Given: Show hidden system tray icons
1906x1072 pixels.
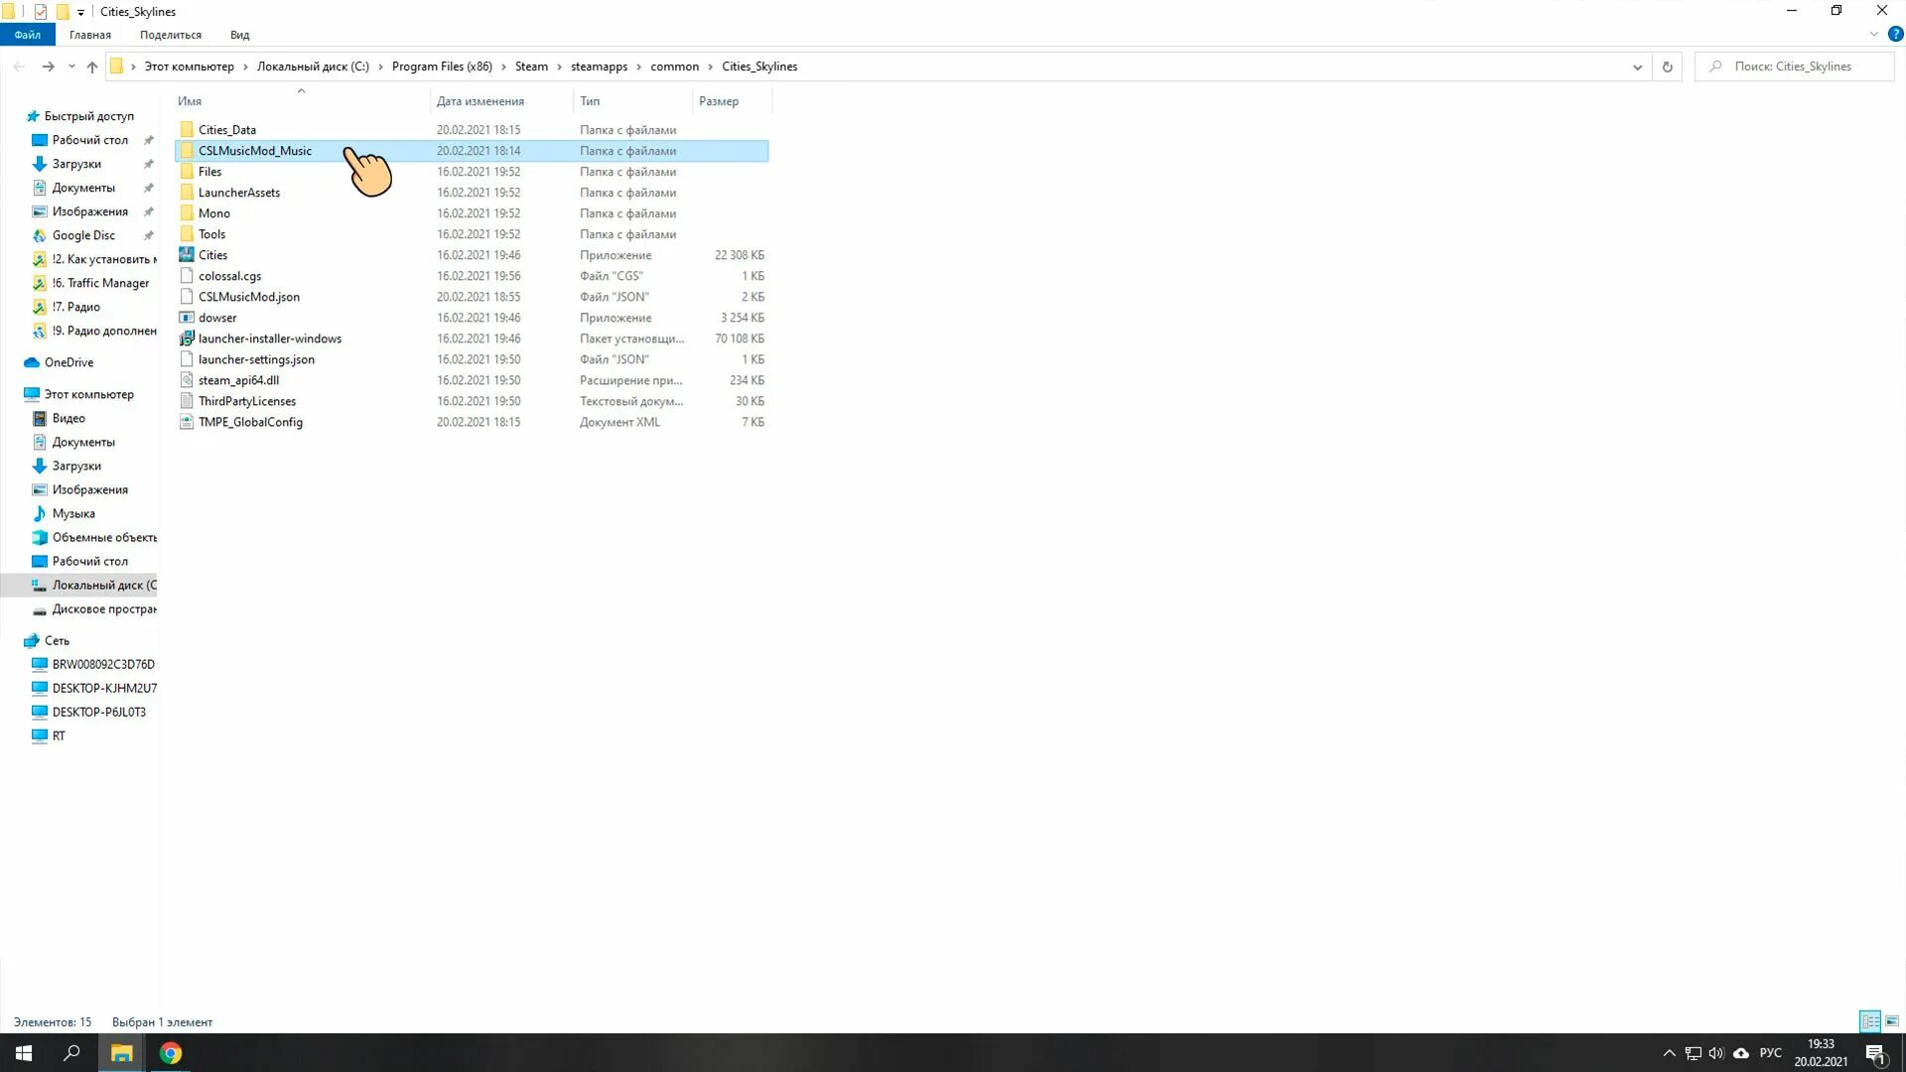Looking at the screenshot, I should tap(1669, 1053).
